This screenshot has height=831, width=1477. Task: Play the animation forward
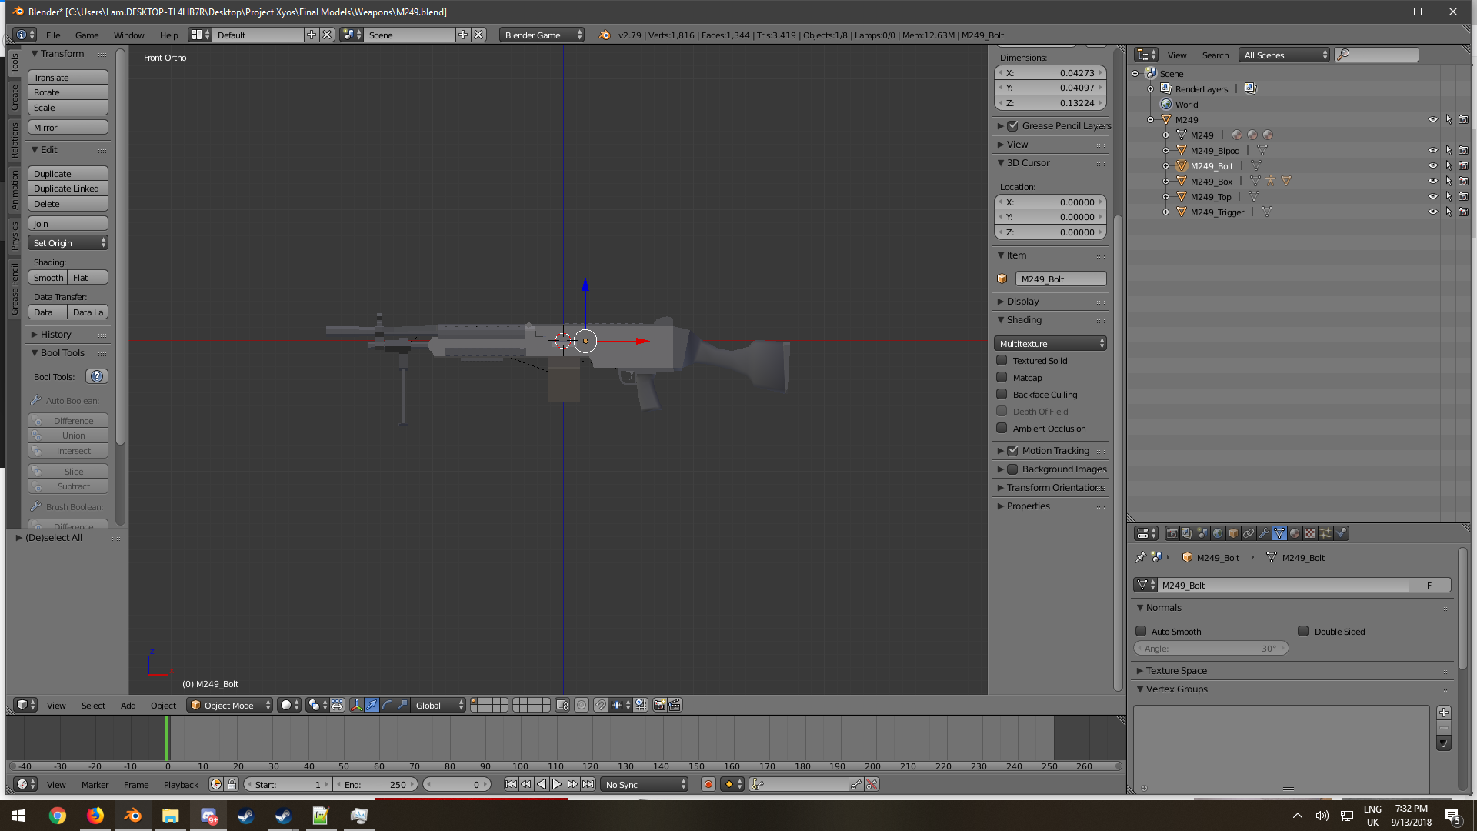coord(557,784)
